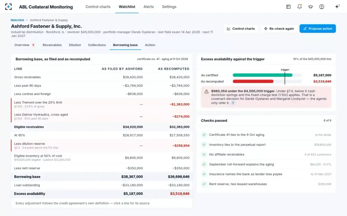347x216 pixels.
Task: Click the Control charts button
Action: [x=241, y=29]
